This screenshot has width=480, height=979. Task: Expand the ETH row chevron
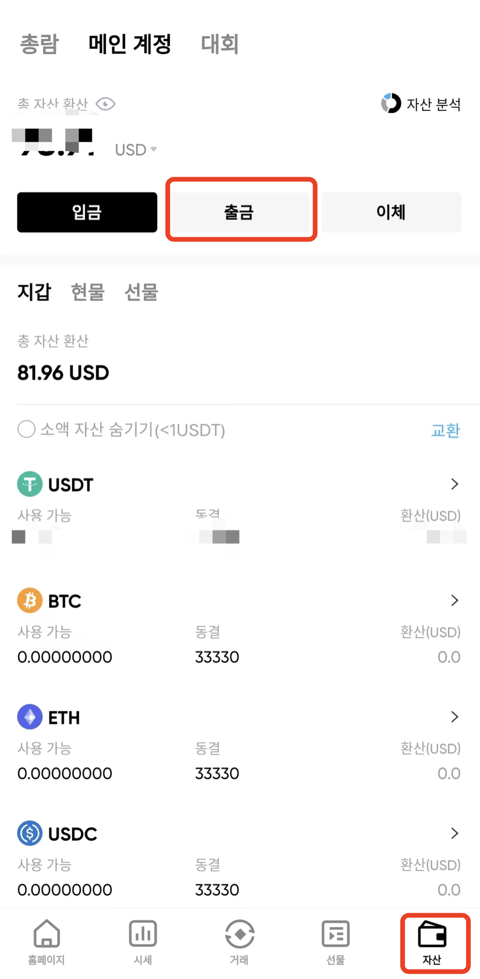[x=455, y=717]
